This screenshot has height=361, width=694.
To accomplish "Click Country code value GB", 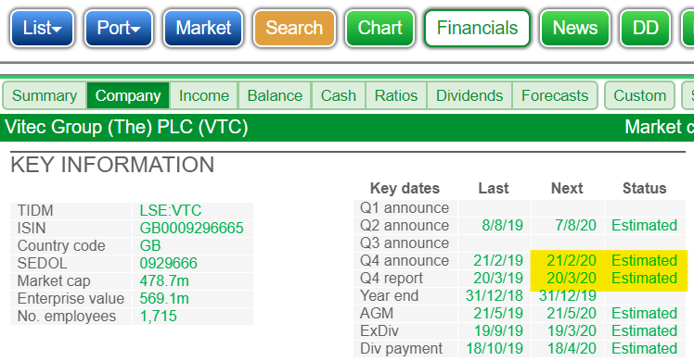I will click(x=150, y=246).
